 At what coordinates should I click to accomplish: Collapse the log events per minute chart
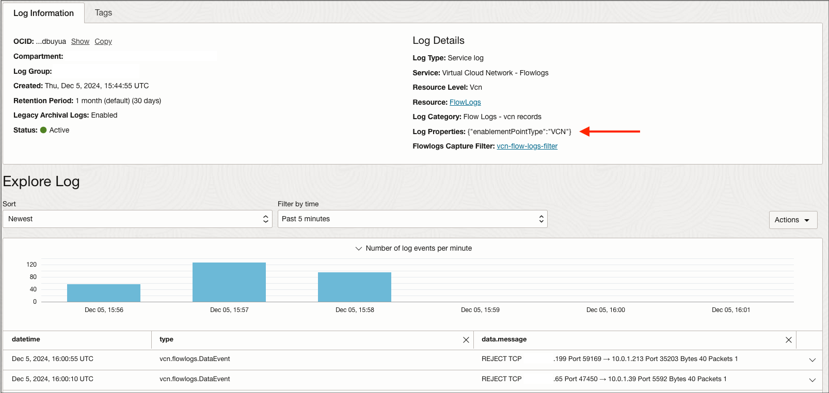359,249
